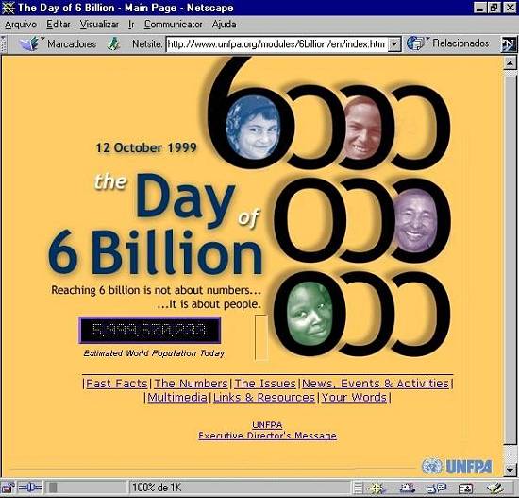
Task: Click the vertical scrollbar down arrow
Action: click(x=511, y=470)
